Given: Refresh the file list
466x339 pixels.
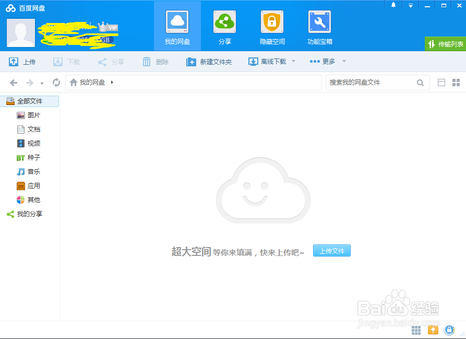Looking at the screenshot, I should point(56,83).
